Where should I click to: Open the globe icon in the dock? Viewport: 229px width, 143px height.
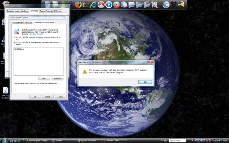(166, 5)
